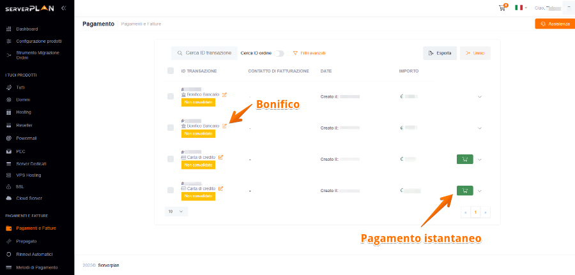The height and width of the screenshot is (275, 575).
Task: Click edit icon next to first Bonifico Bancario
Action: [224, 94]
